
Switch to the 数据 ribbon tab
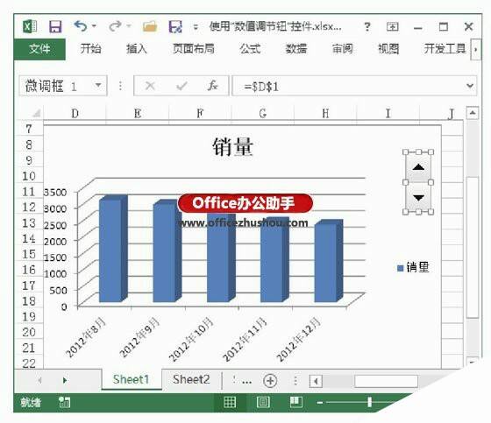click(296, 49)
